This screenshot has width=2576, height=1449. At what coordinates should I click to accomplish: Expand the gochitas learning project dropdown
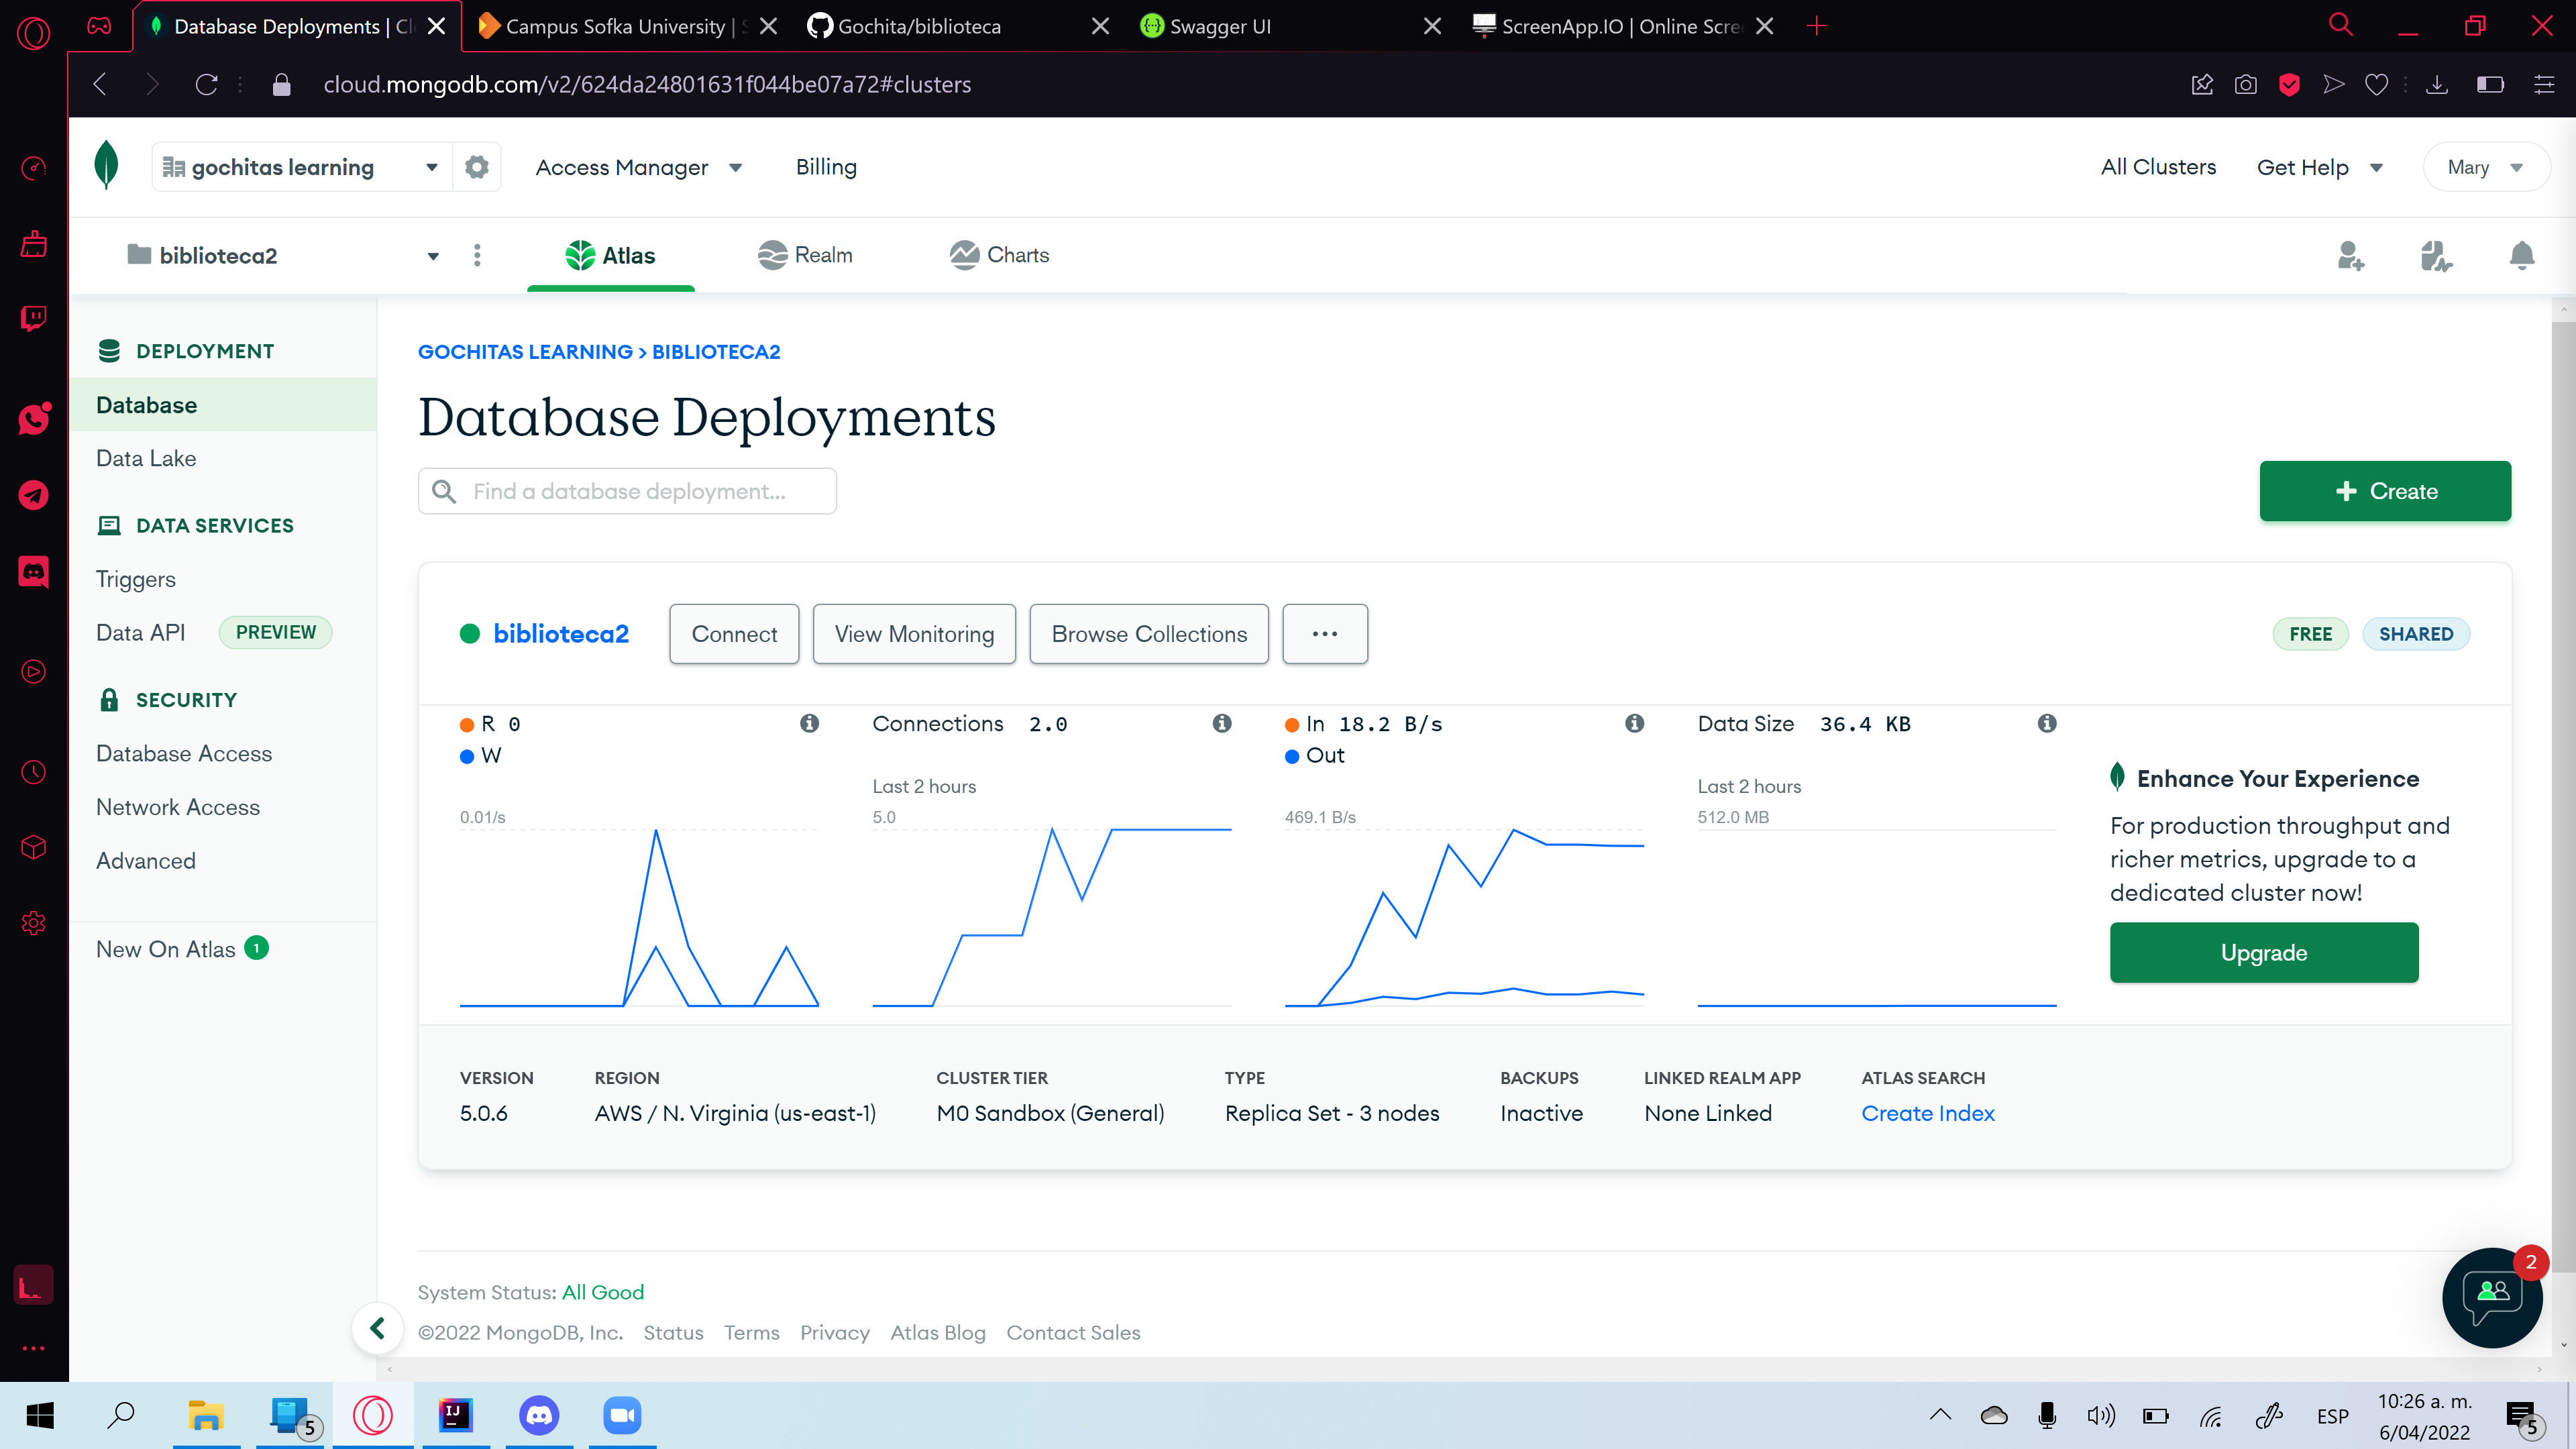coord(431,166)
